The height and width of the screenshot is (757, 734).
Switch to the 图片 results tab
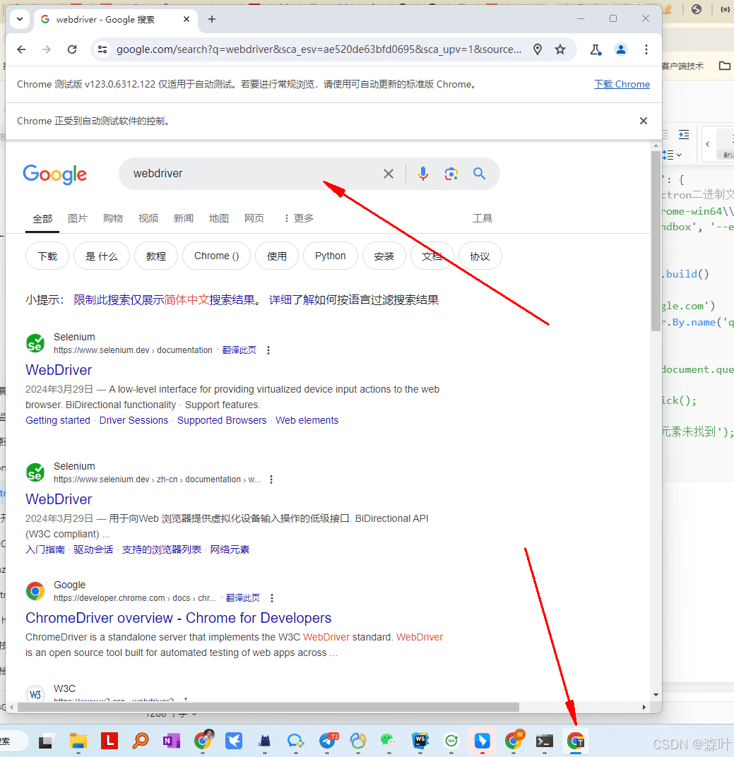77,219
